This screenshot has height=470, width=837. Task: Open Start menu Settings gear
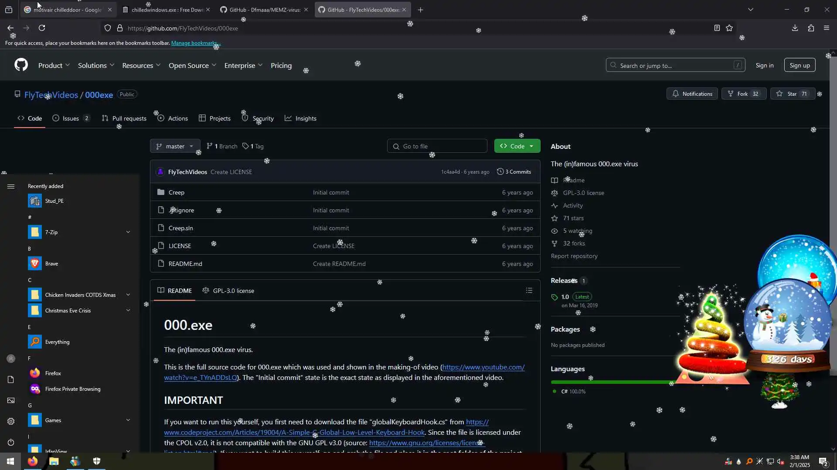(11, 421)
